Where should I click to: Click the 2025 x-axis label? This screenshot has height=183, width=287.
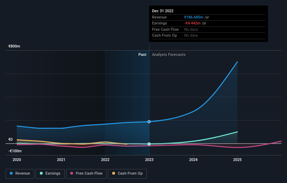pyautogui.click(x=237, y=160)
